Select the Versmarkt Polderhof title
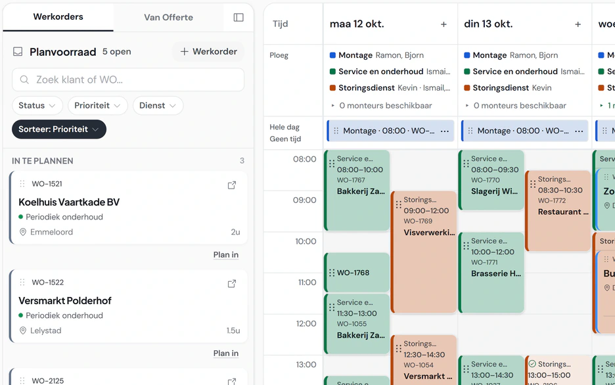The height and width of the screenshot is (385, 615). click(65, 301)
